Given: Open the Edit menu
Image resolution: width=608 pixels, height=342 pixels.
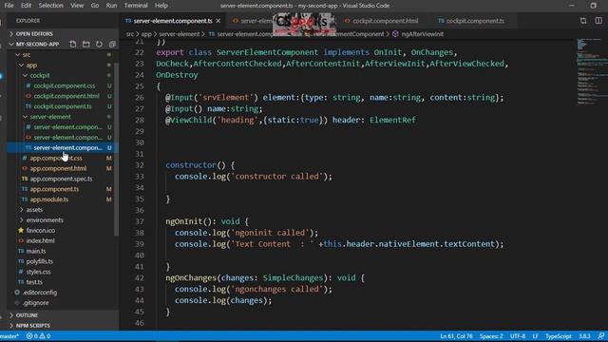Looking at the screenshot, I should (26, 6).
